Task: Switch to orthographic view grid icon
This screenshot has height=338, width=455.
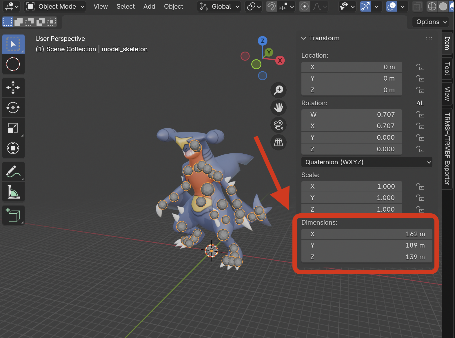Action: [x=279, y=142]
